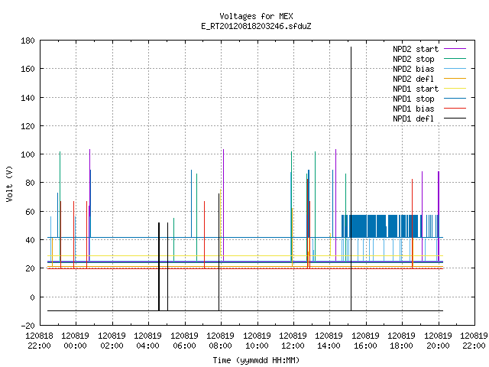Image resolution: width=489 pixels, height=367 pixels.
Task: Pick the yellow line sample beside NPD1 start
Action: (455, 89)
